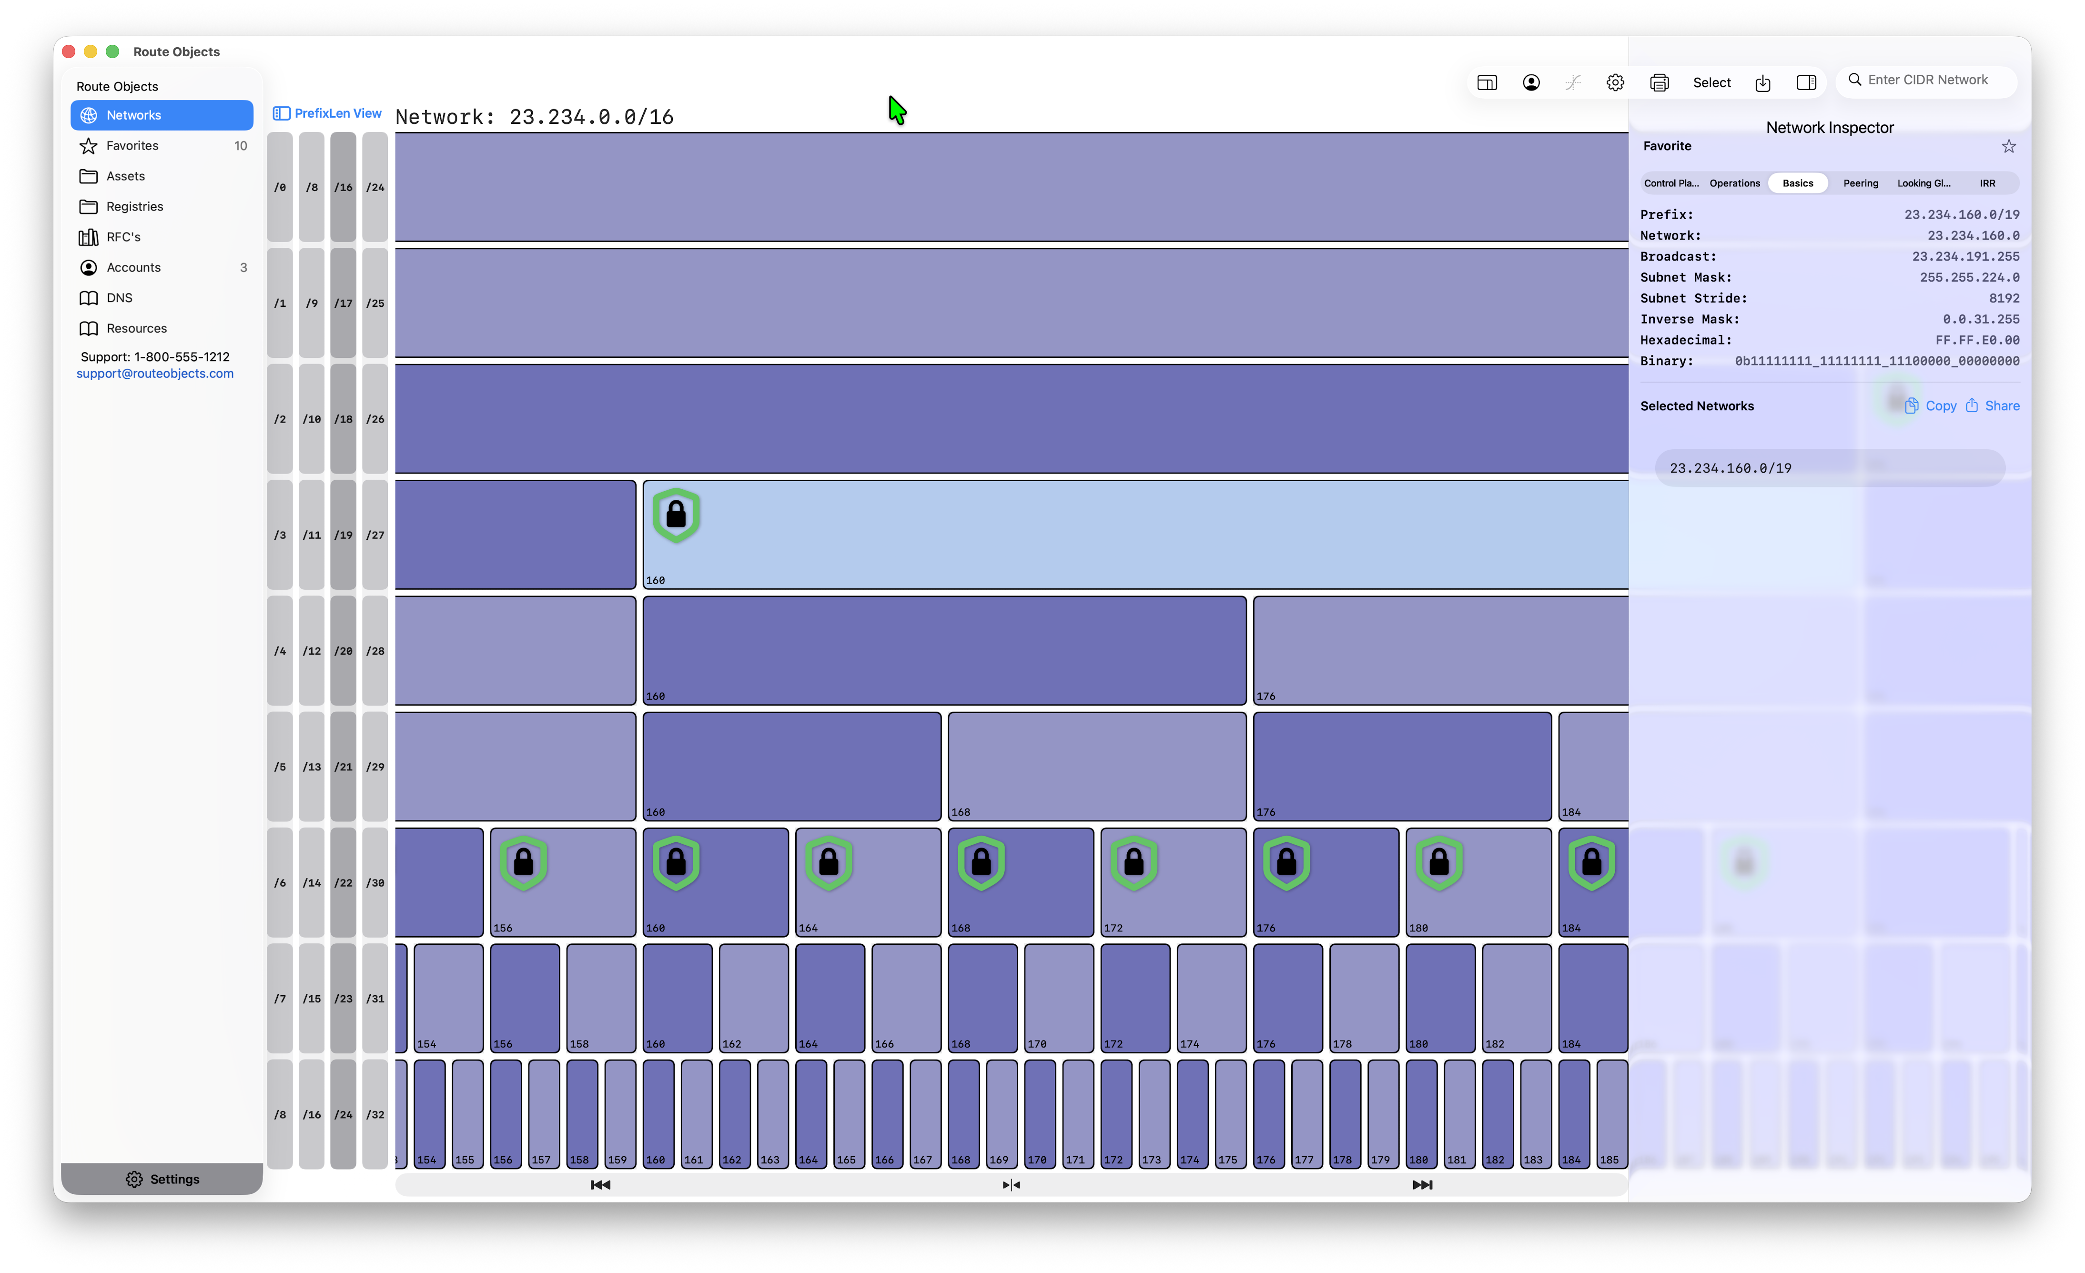The image size is (2085, 1273).
Task: Select the /21 network block labeled 176
Action: click(x=1402, y=767)
